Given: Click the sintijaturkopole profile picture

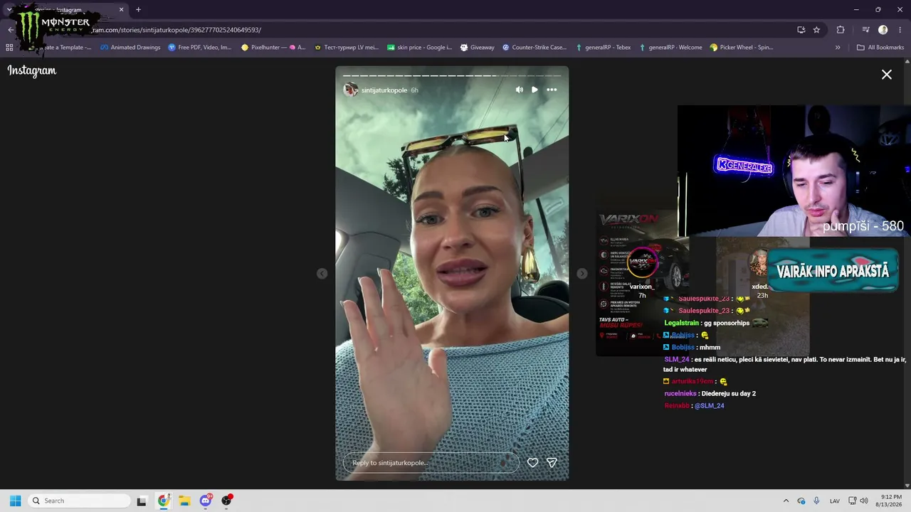Looking at the screenshot, I should pos(350,90).
